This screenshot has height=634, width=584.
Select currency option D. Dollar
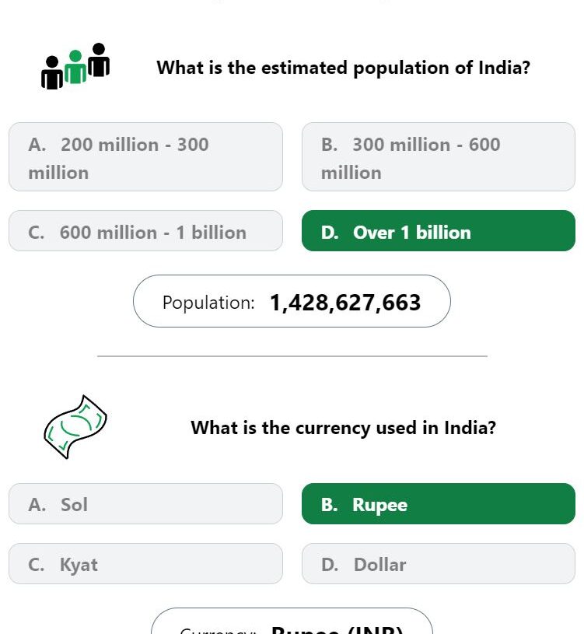[438, 564]
